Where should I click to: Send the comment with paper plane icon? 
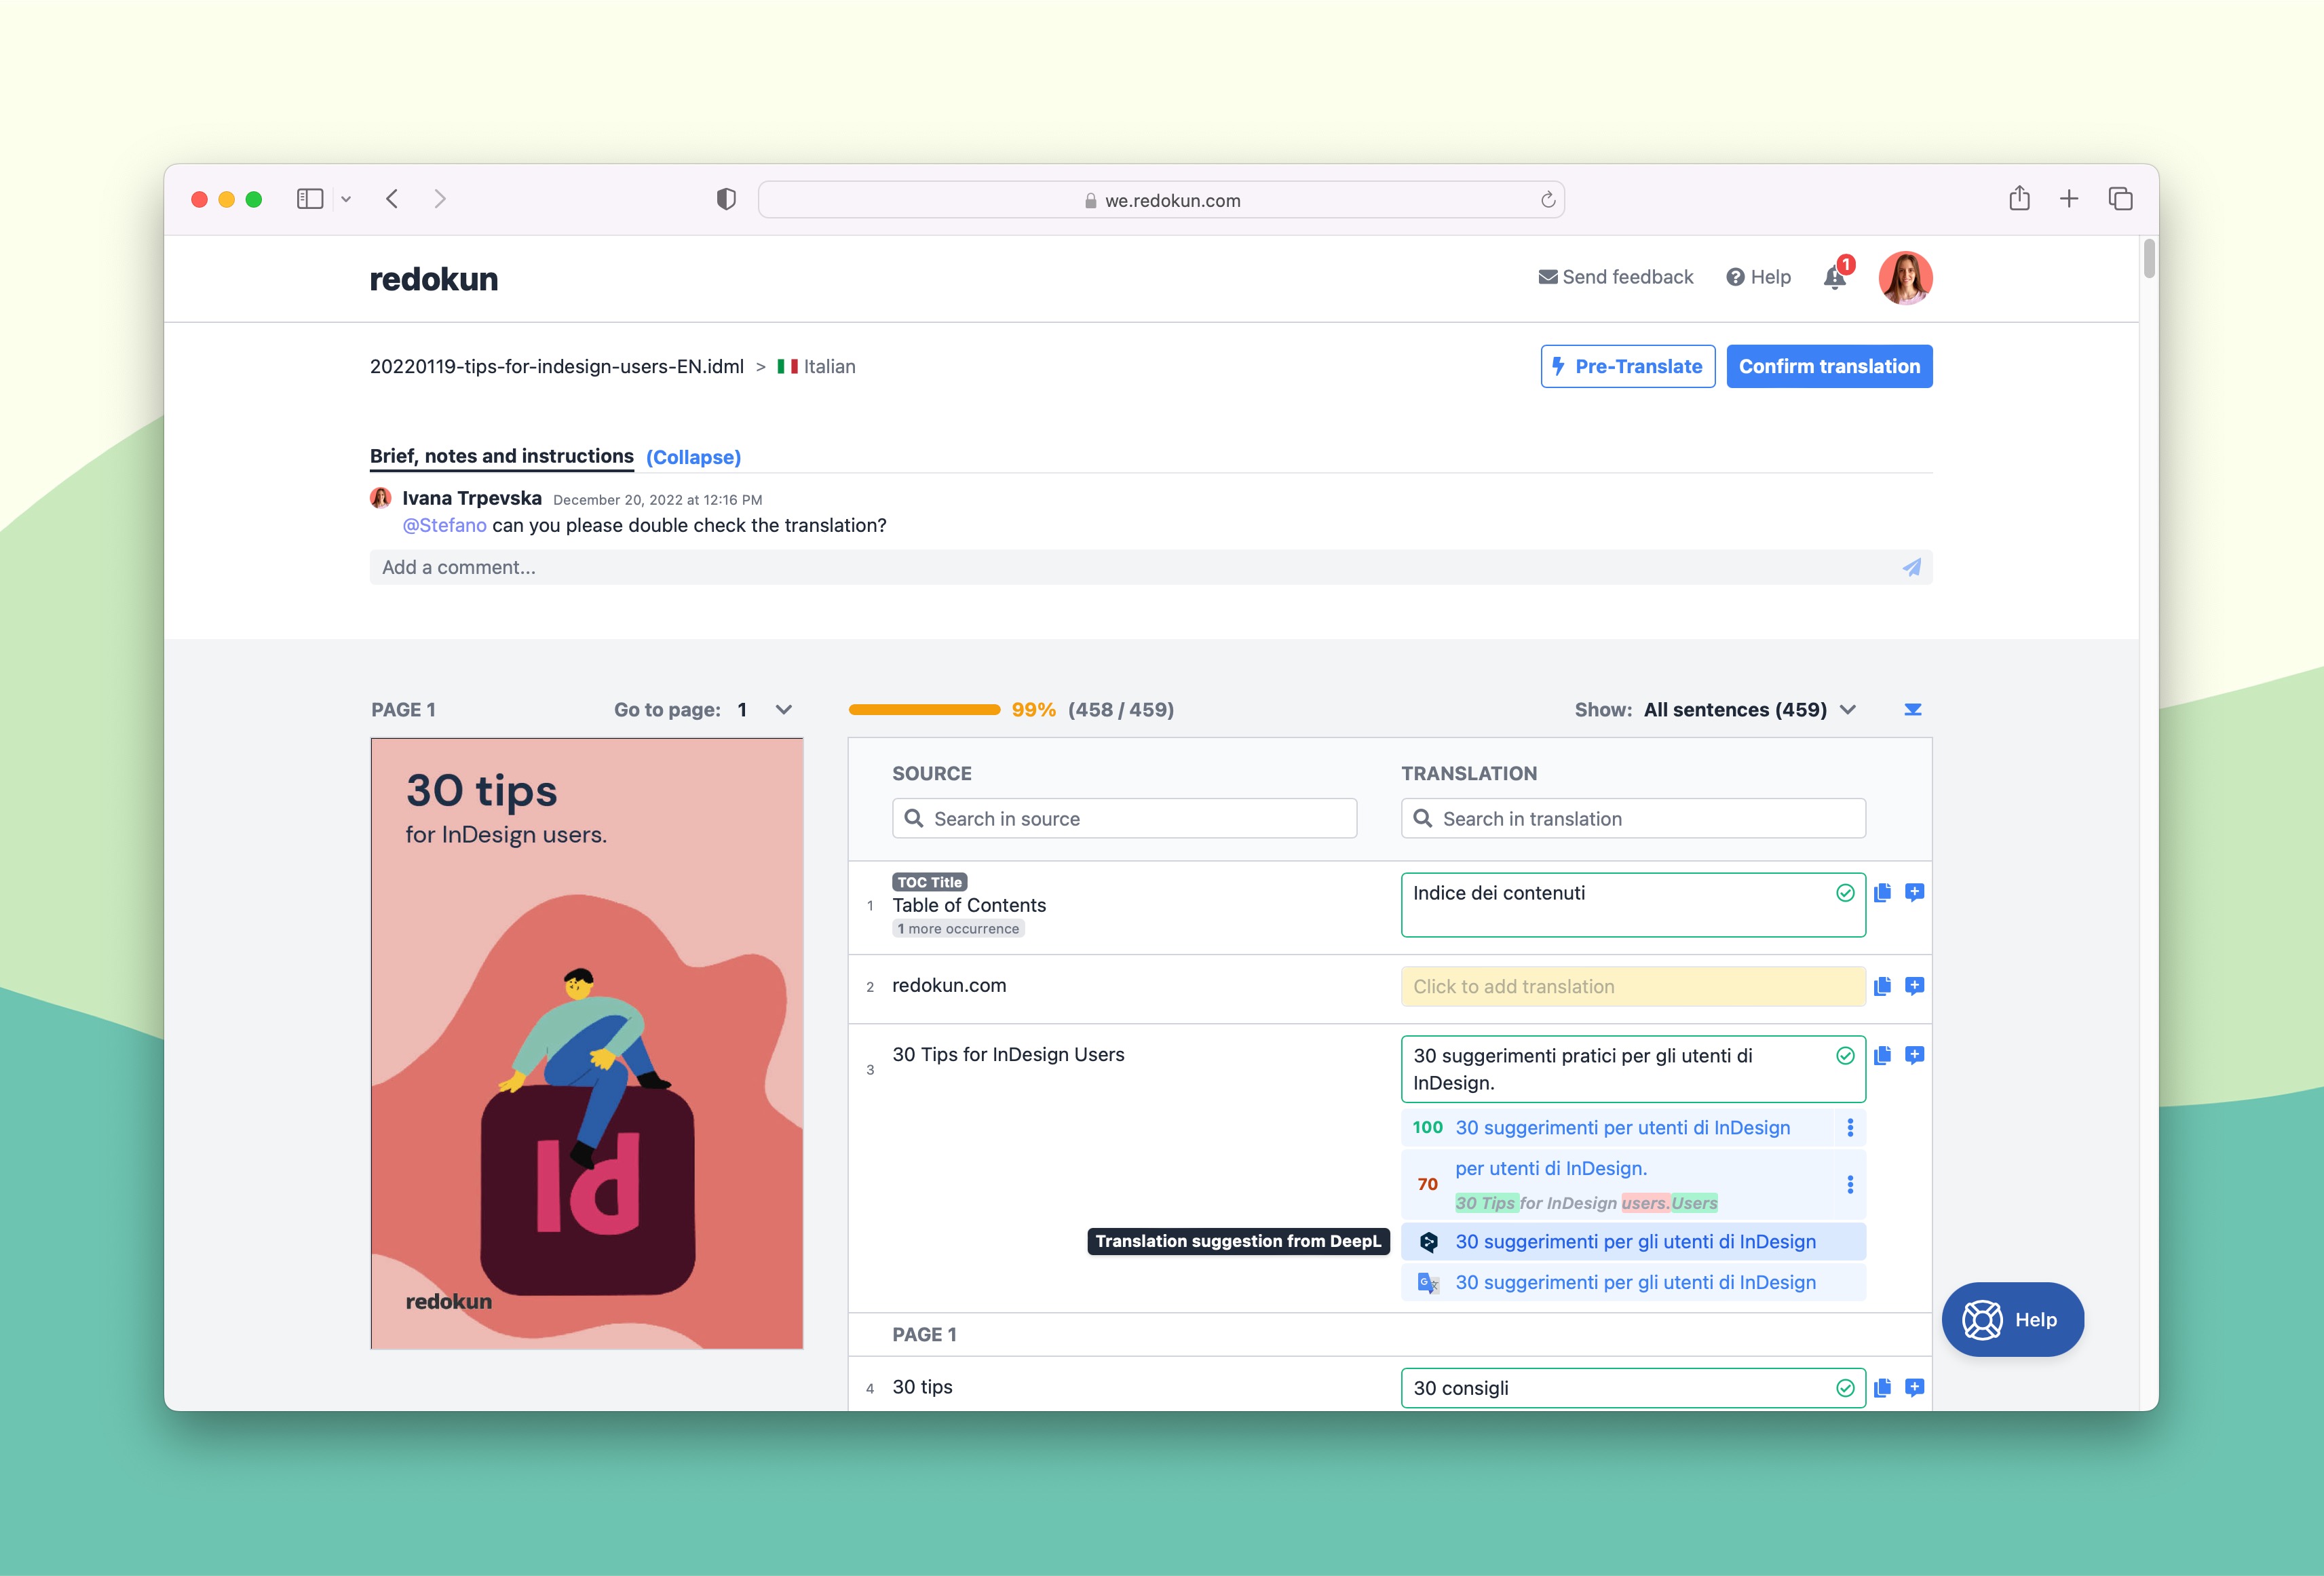click(1911, 567)
